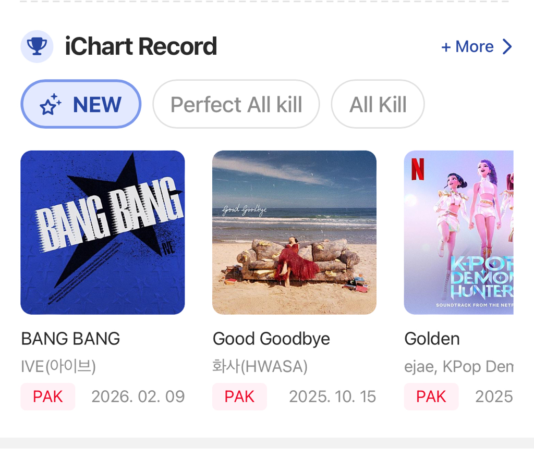Click the Netflix logo on Golden cover
Image resolution: width=534 pixels, height=460 pixels.
[x=418, y=169]
